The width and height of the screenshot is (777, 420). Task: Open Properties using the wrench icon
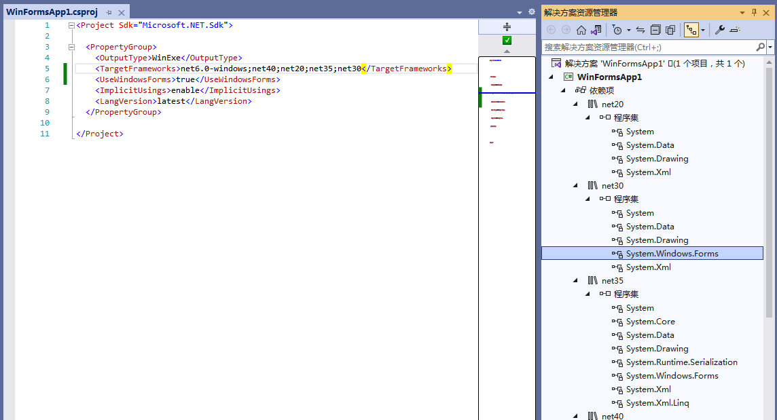[719, 29]
